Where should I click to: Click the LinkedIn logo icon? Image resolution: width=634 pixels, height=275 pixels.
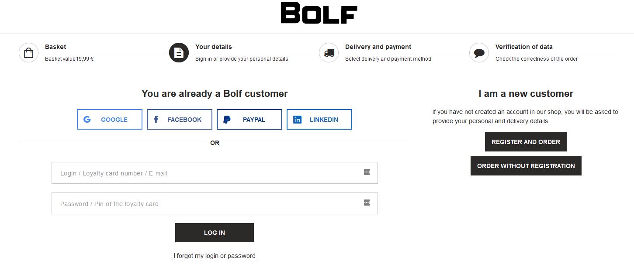pyautogui.click(x=297, y=120)
